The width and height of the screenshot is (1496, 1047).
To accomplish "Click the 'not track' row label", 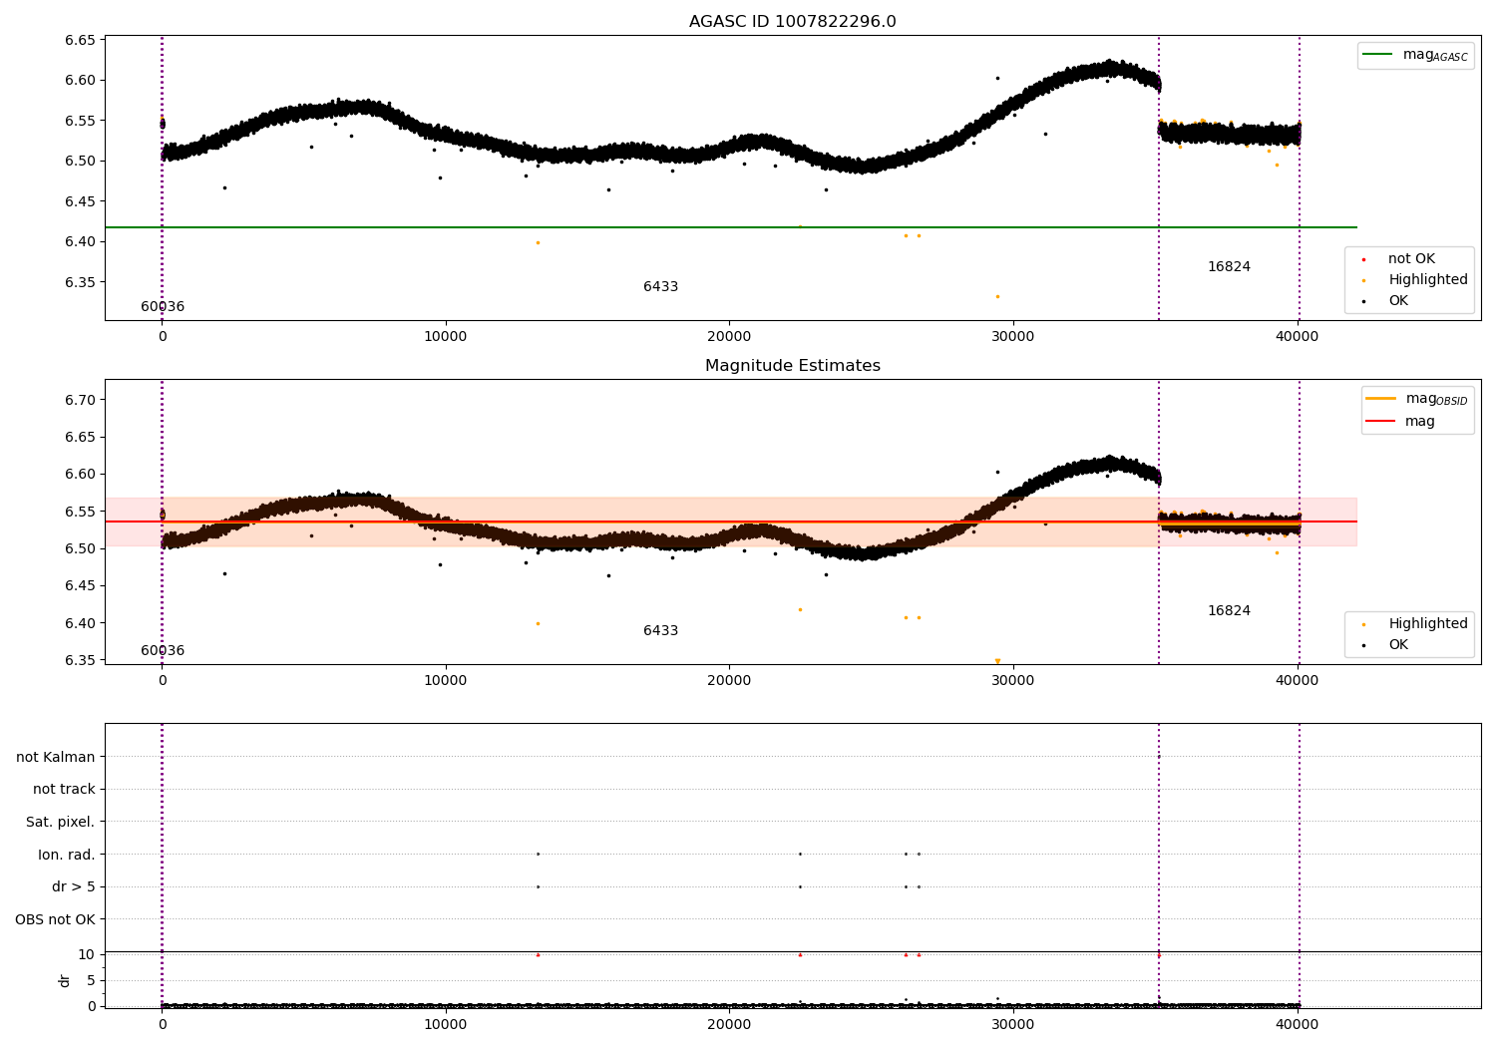I will tap(64, 790).
